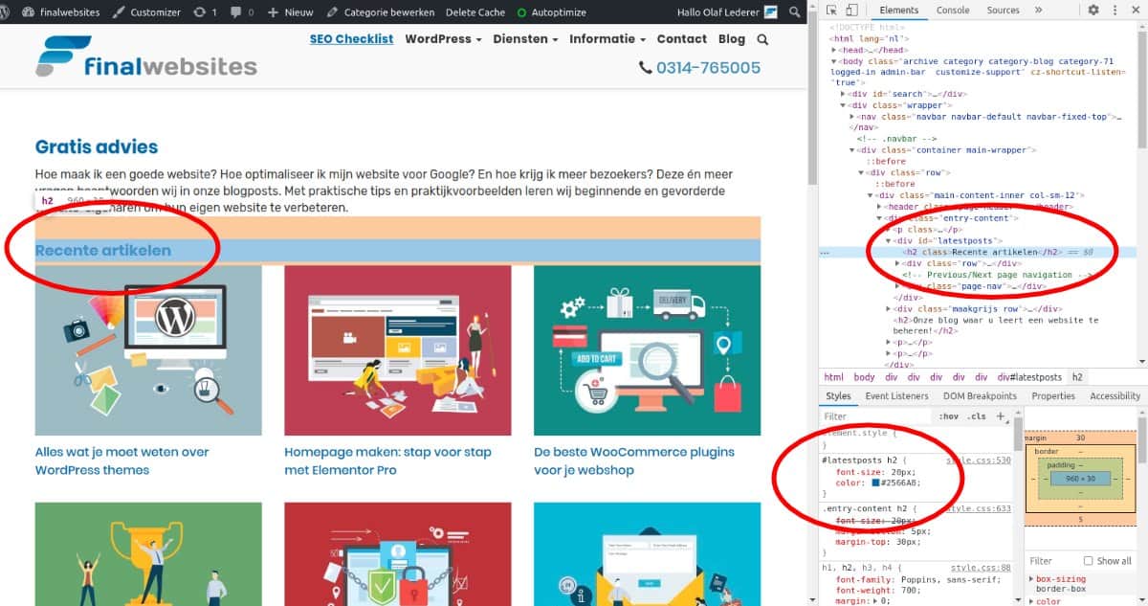Click the html breadcrumb in DevTools
Screen dimensions: 1148x606
click(x=834, y=377)
